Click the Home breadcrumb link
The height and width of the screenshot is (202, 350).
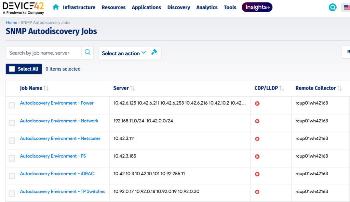point(12,23)
